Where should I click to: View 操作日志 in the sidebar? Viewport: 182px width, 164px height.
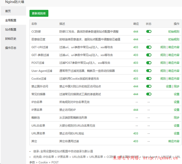13,48
